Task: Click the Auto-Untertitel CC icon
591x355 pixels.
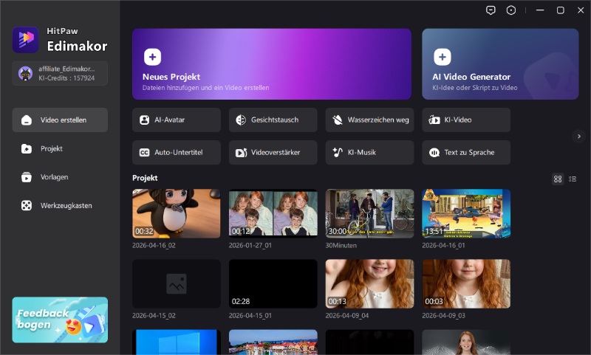Action: click(x=144, y=153)
